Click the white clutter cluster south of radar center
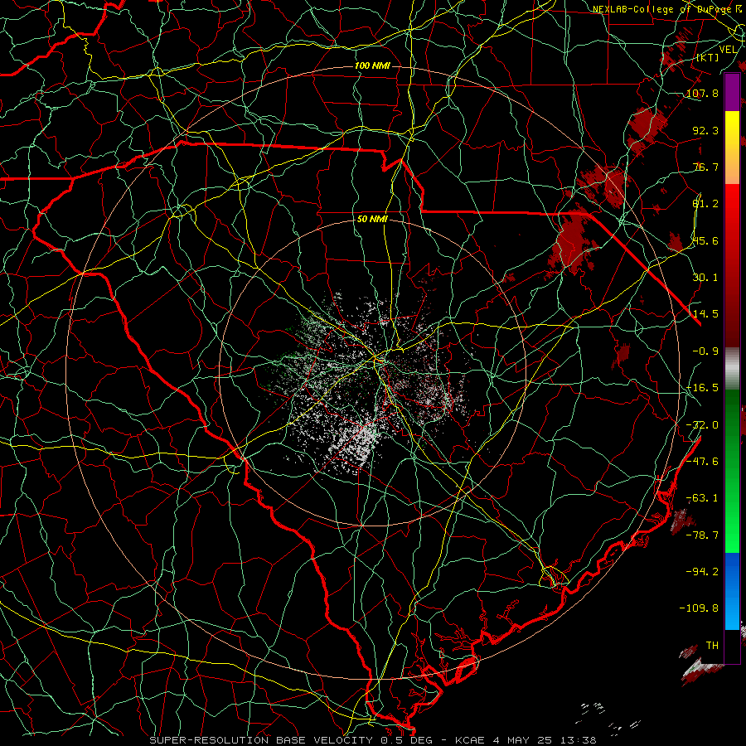Image resolution: width=746 pixels, height=746 pixels. (x=356, y=445)
